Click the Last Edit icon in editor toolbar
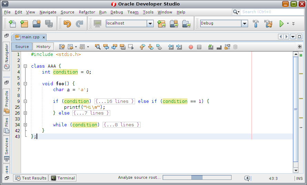 (62, 47)
